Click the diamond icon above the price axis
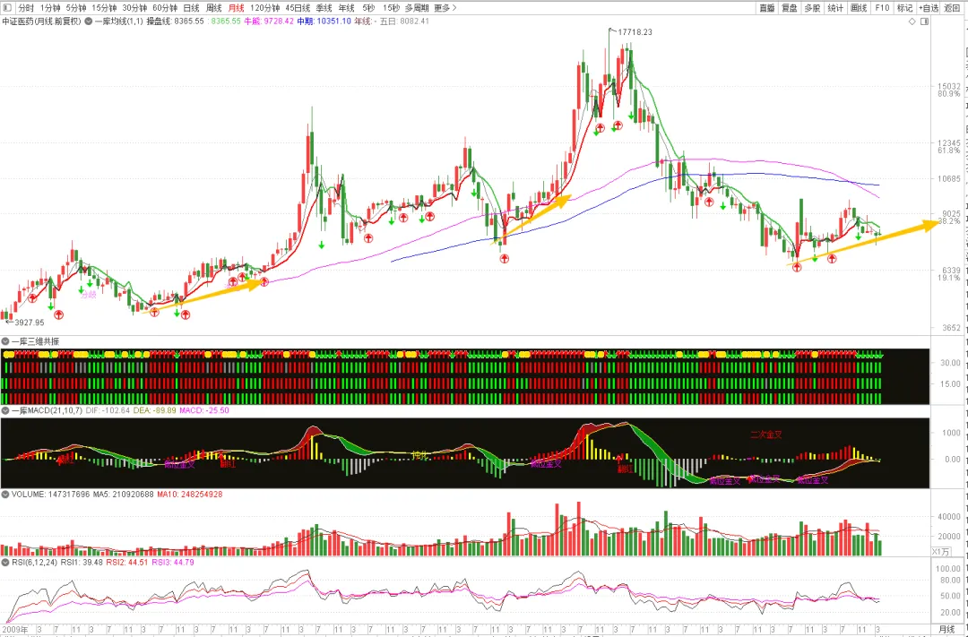The image size is (968, 637). (912, 22)
